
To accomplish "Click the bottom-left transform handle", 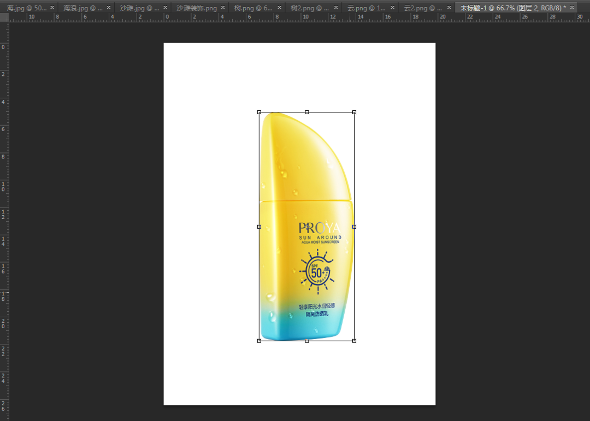I will [x=259, y=341].
